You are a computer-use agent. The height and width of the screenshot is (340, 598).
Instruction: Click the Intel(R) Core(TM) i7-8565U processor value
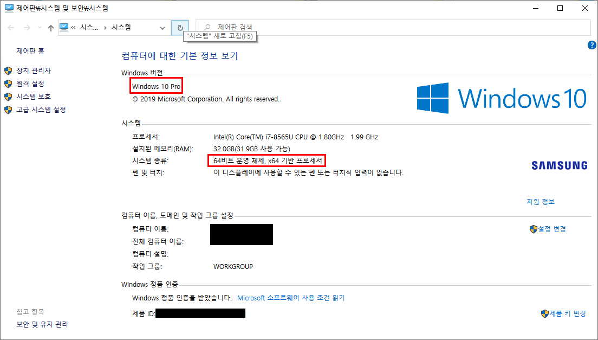[296, 137]
